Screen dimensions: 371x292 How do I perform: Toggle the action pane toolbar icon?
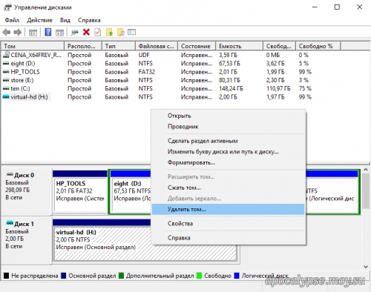pyautogui.click(x=59, y=33)
